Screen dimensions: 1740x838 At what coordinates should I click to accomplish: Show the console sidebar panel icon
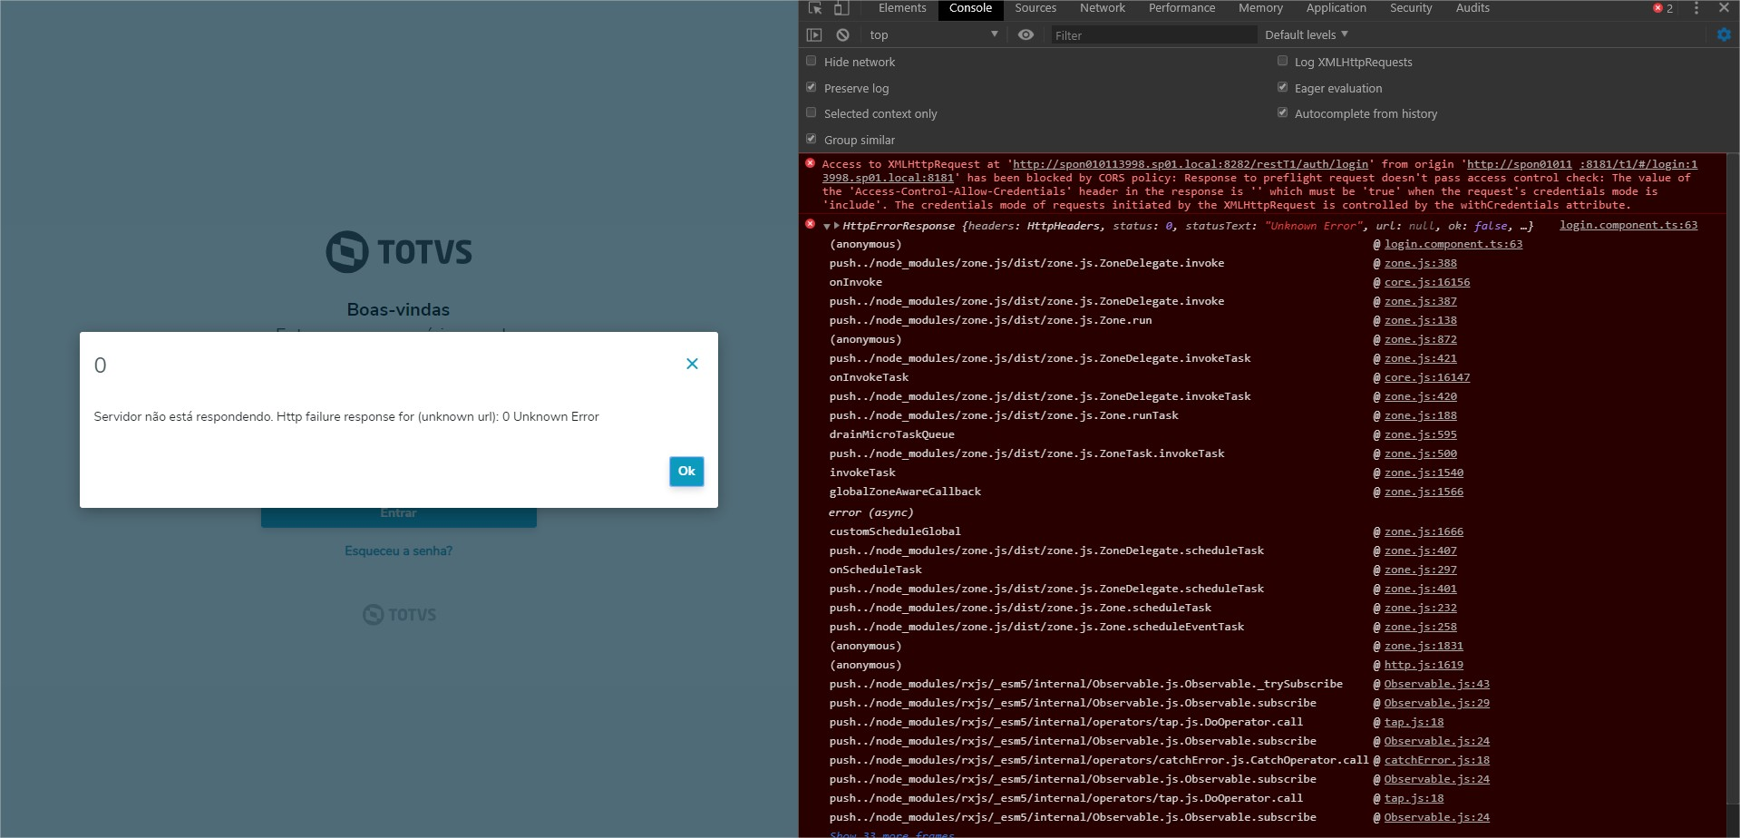click(814, 34)
